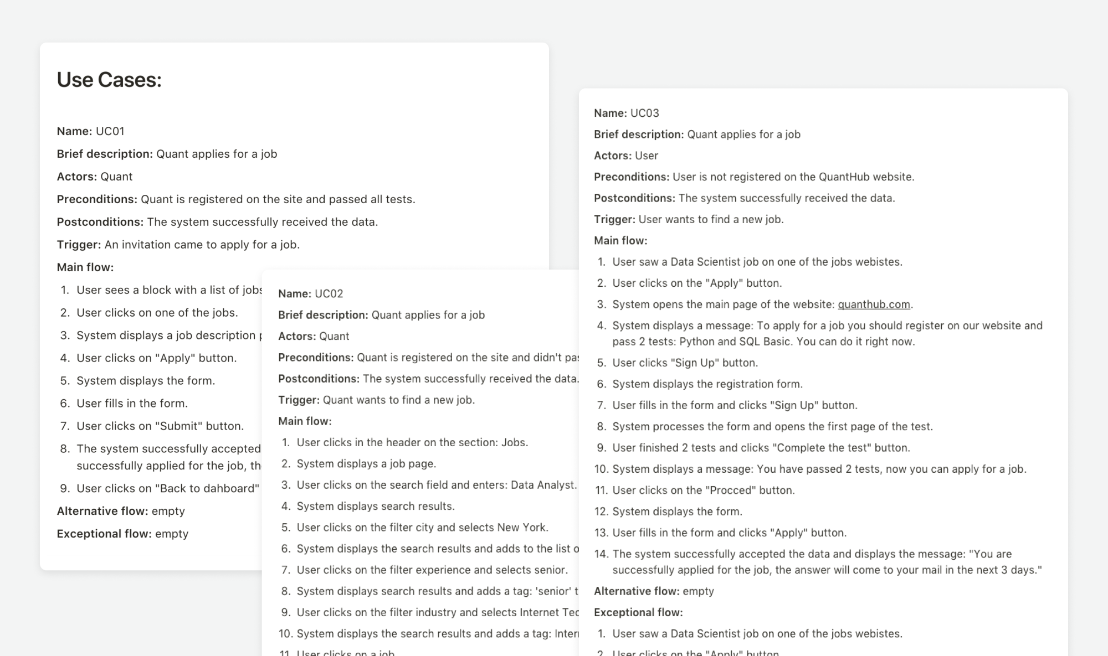This screenshot has height=656, width=1108.
Task: Click UC01 step 'User fills in the form.'
Action: click(132, 404)
